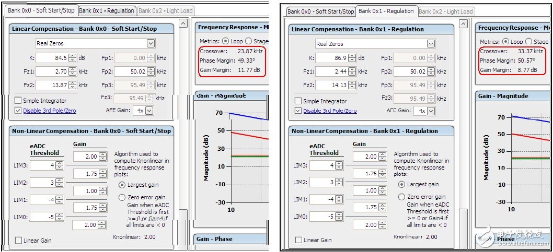
Task: Check Simple Integrator in Bank 0x0 Soft Start/Stop
Action: click(x=18, y=101)
